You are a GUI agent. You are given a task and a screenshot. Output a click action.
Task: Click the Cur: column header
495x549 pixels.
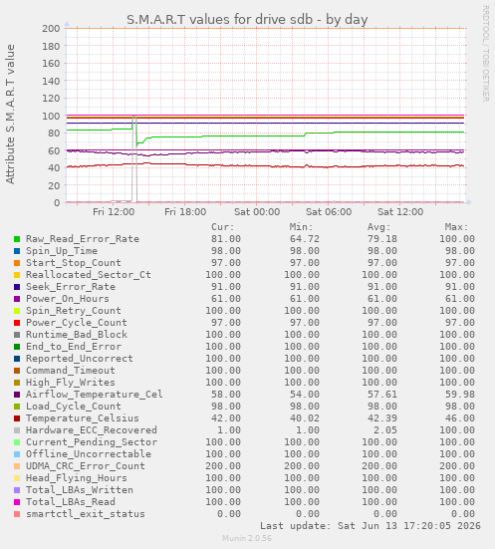(x=223, y=227)
